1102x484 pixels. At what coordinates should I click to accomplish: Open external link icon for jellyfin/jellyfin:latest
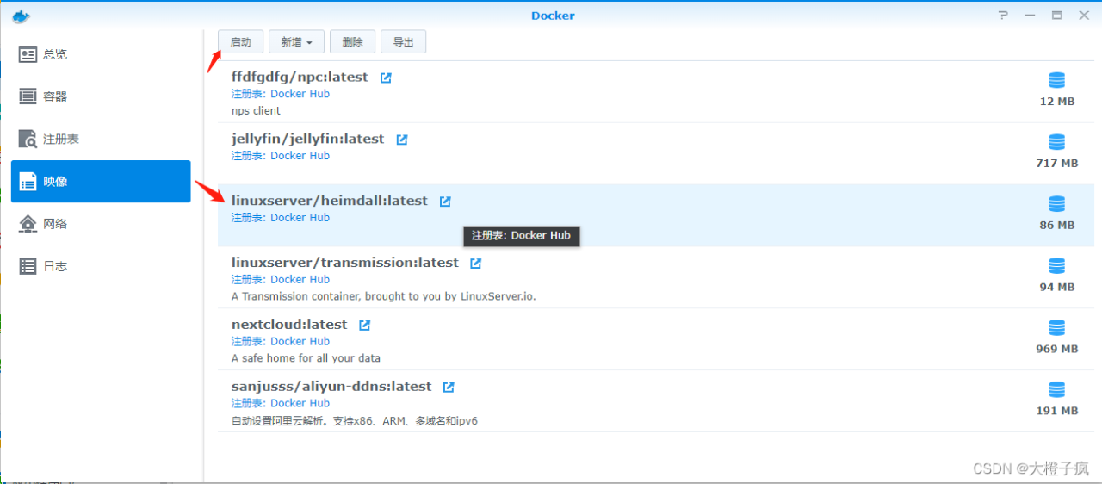point(402,140)
